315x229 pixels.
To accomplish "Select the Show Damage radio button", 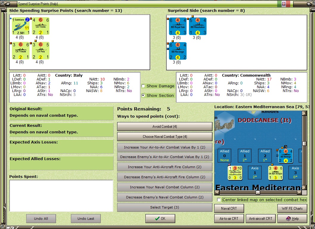I will click(x=143, y=86).
